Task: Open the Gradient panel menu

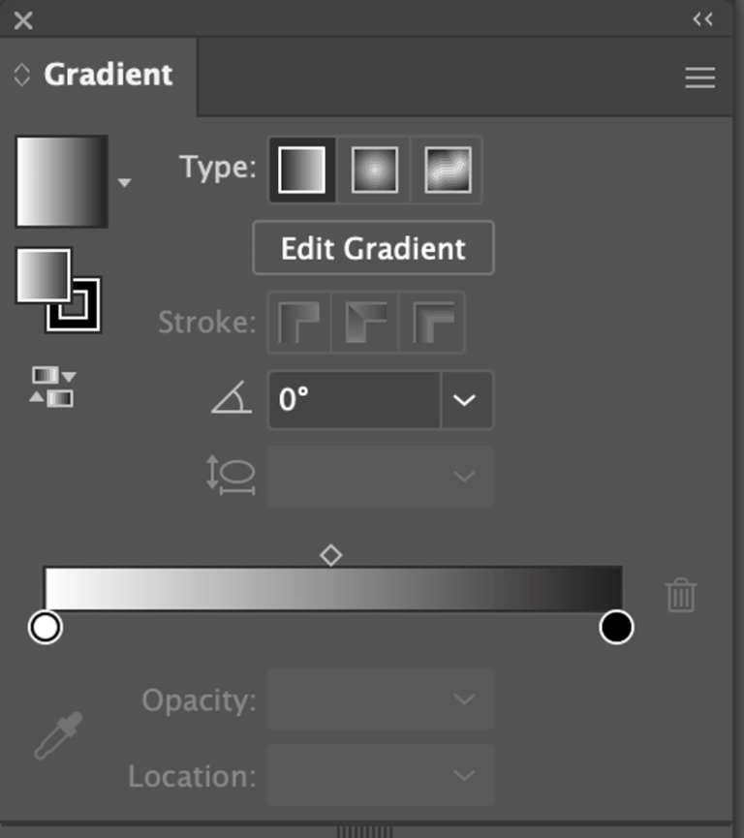Action: [x=699, y=78]
